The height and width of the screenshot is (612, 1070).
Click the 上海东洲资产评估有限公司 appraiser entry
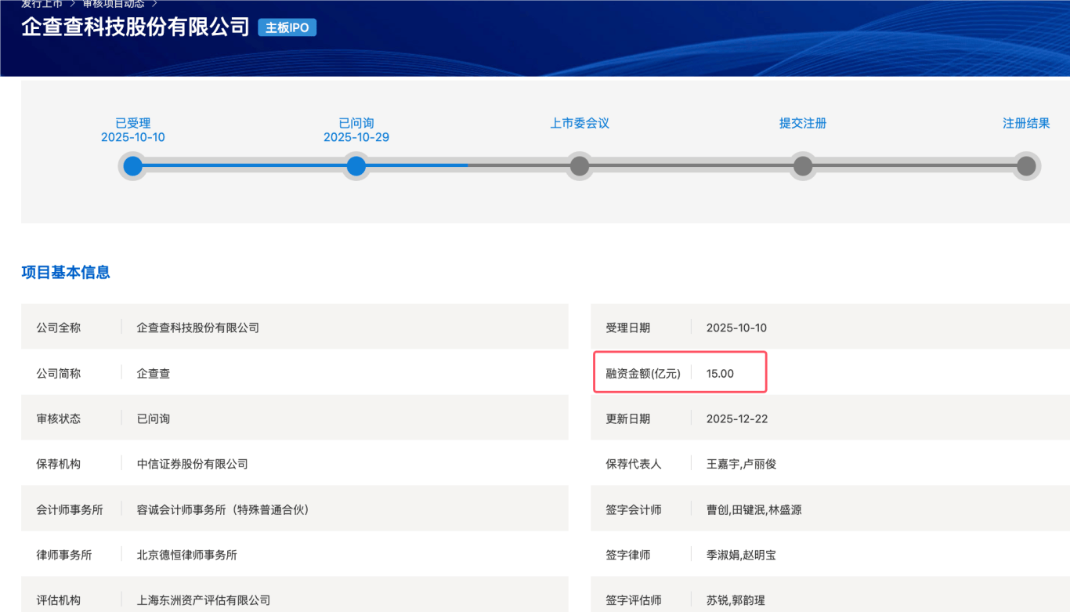204,600
